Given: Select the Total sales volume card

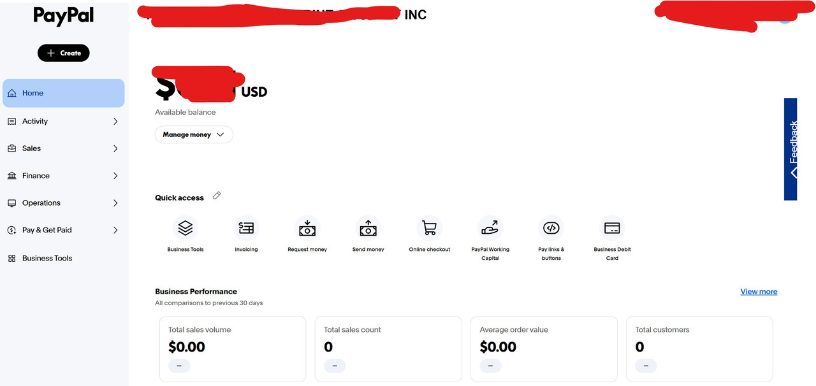Looking at the screenshot, I should point(233,348).
